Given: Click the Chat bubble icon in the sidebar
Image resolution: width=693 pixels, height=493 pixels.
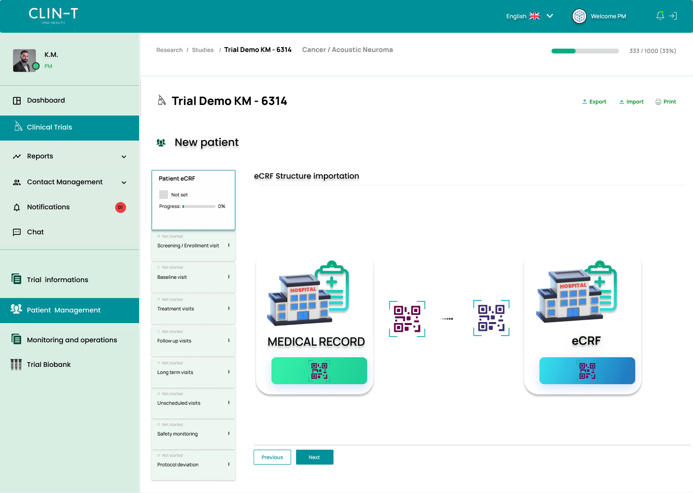Looking at the screenshot, I should [17, 232].
